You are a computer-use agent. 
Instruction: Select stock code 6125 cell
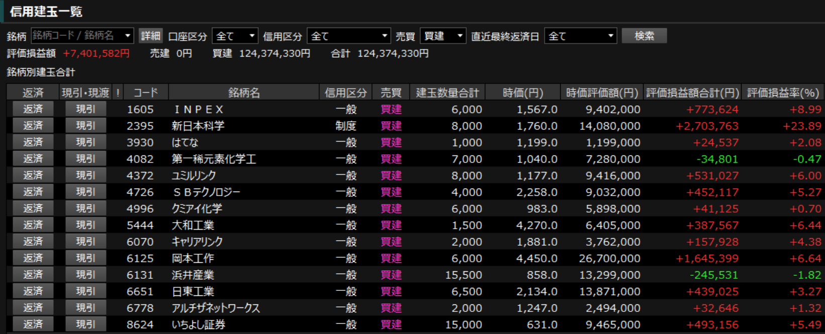pos(140,258)
